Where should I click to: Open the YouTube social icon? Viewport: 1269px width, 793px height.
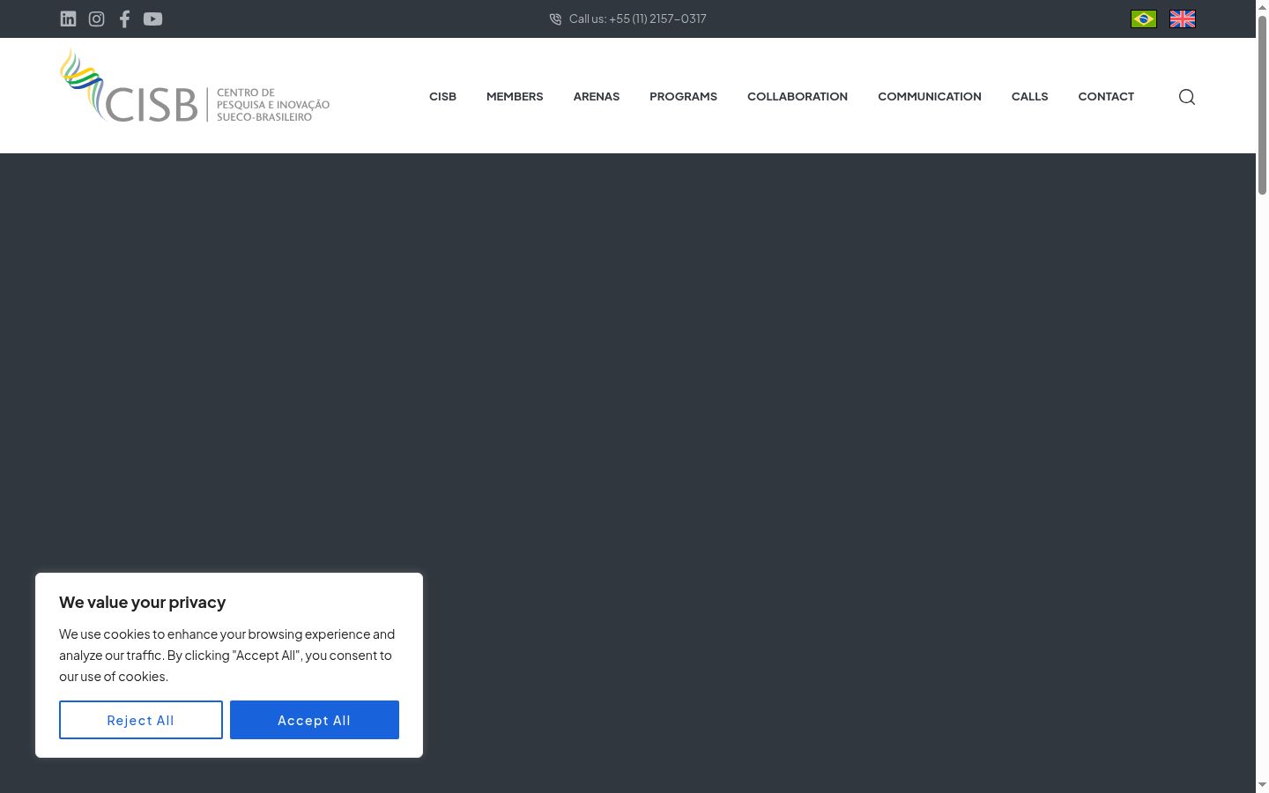click(152, 19)
